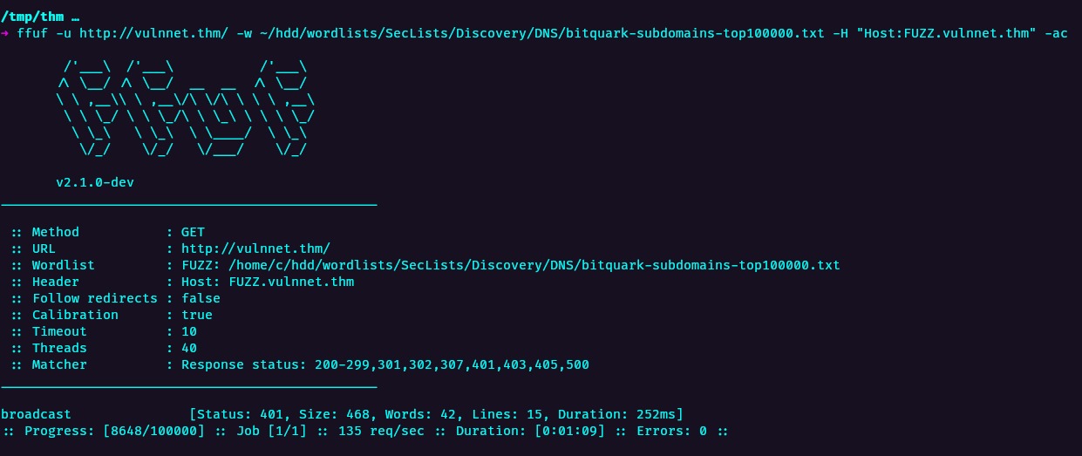This screenshot has width=1082, height=456.
Task: Click the http://vulnnet.thm/ URL in the command
Action: pos(153,33)
